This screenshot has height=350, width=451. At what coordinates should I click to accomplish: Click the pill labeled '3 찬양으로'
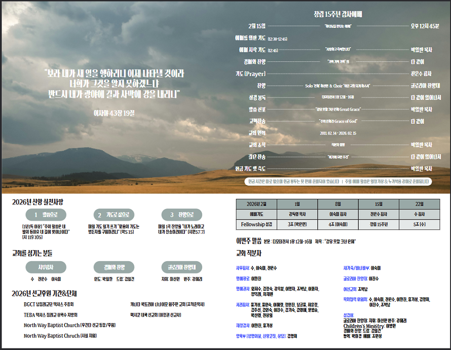click(182, 215)
